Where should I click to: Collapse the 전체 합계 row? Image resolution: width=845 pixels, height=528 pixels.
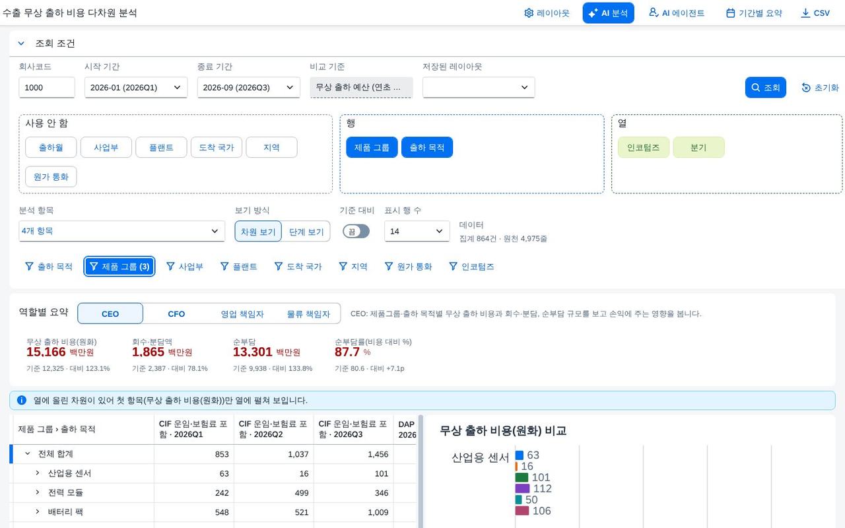[x=28, y=454]
